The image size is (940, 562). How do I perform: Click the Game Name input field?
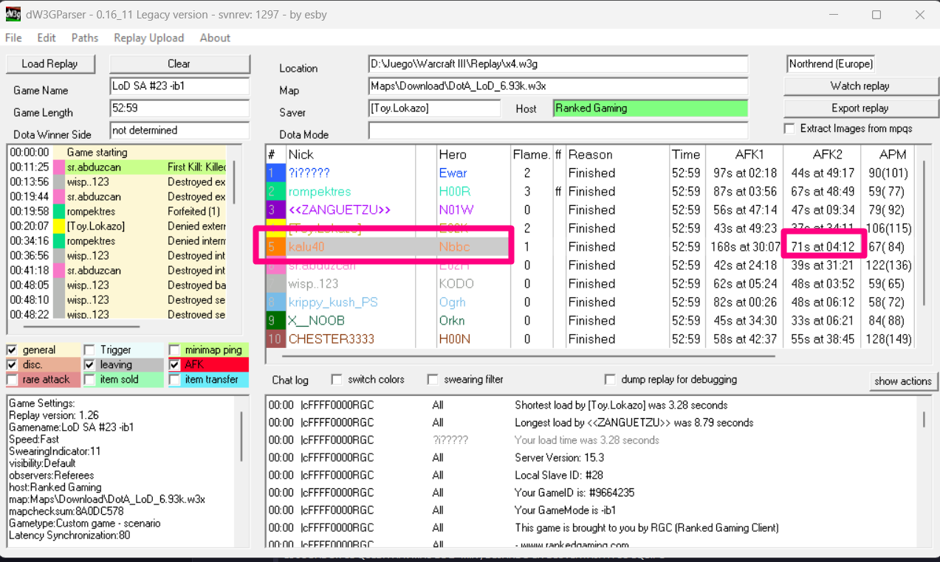coord(179,86)
